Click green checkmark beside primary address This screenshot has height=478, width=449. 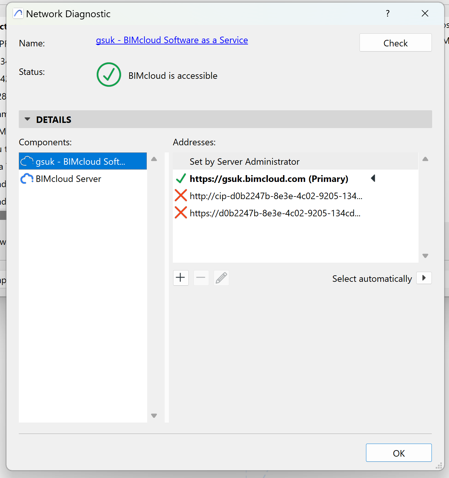pyautogui.click(x=181, y=178)
